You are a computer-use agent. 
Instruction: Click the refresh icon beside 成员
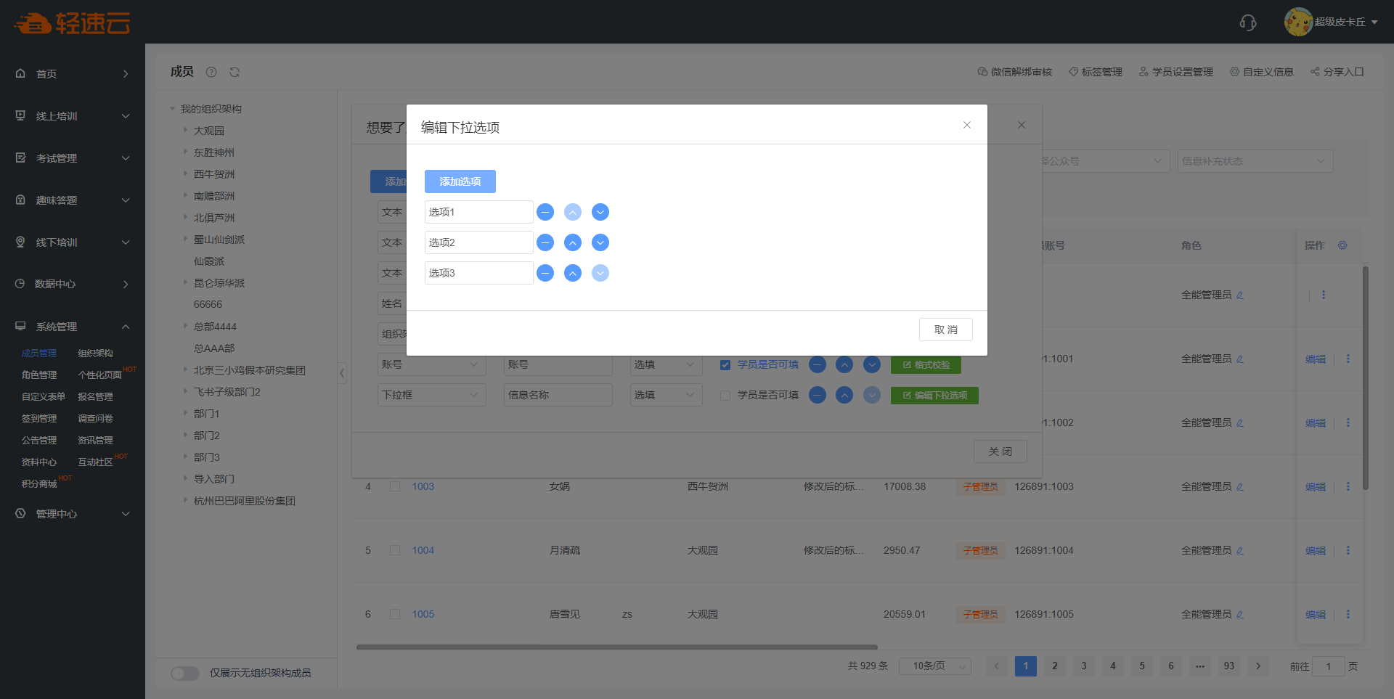tap(235, 72)
